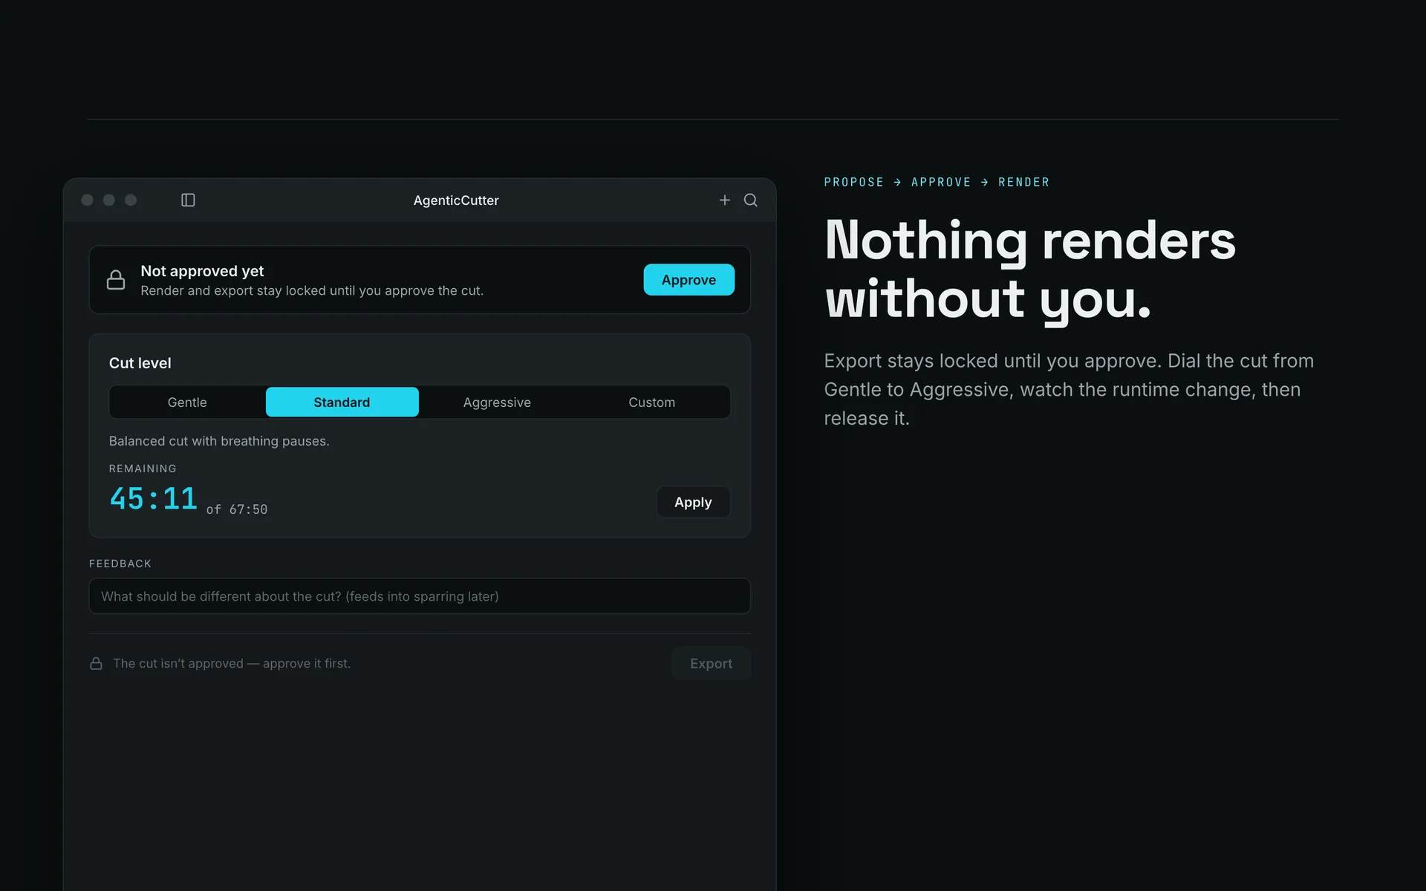Image resolution: width=1426 pixels, height=891 pixels.
Task: Toggle the sidebar panel icon
Action: click(x=188, y=200)
